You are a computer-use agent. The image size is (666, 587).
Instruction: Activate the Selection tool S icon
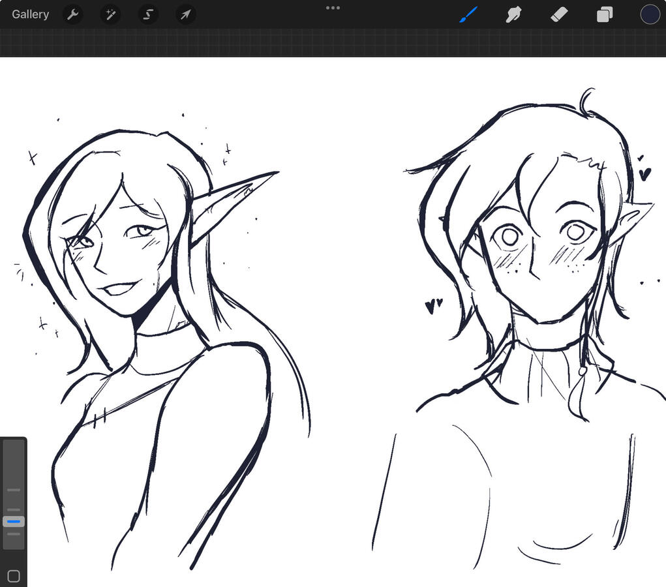148,14
